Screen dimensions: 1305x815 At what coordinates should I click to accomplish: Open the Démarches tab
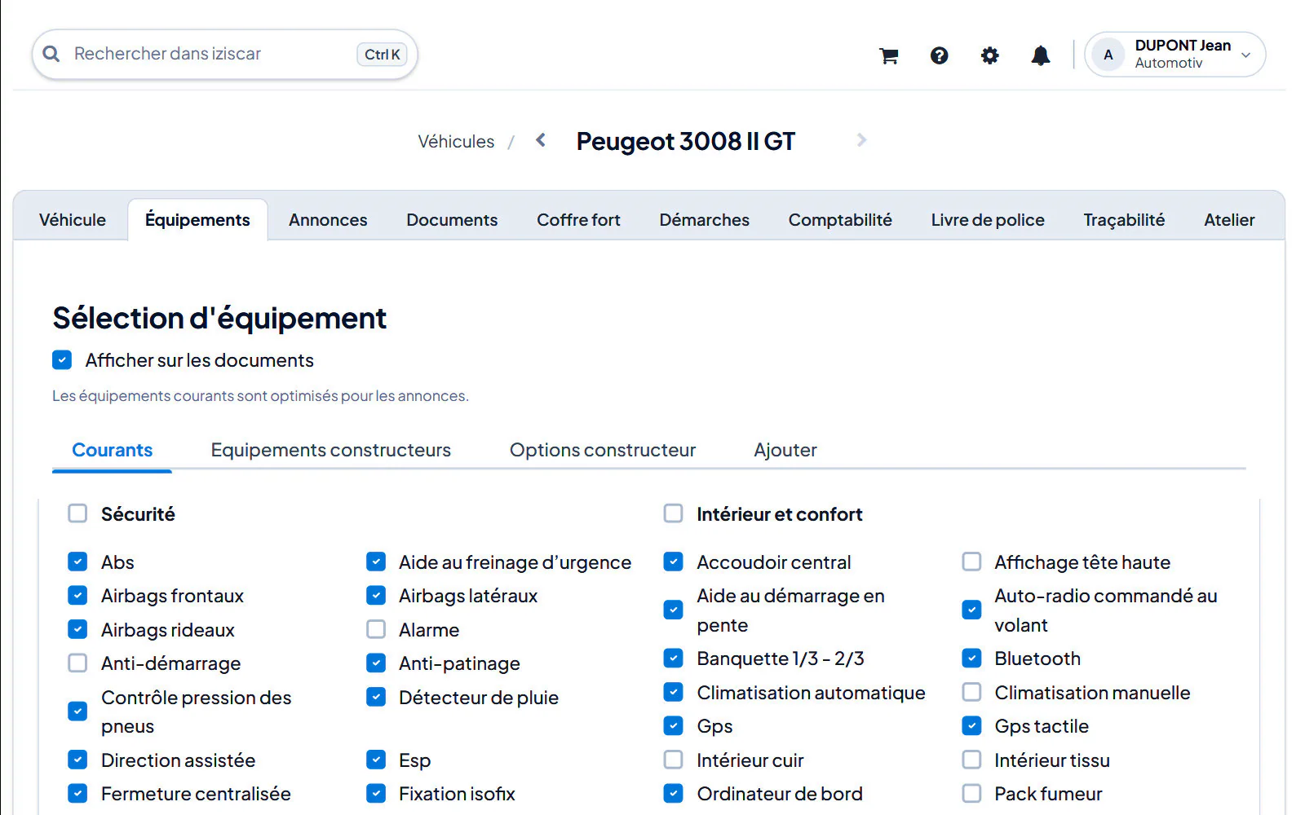click(704, 220)
